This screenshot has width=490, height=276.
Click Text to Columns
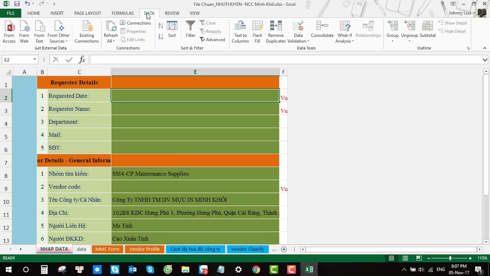(240, 32)
